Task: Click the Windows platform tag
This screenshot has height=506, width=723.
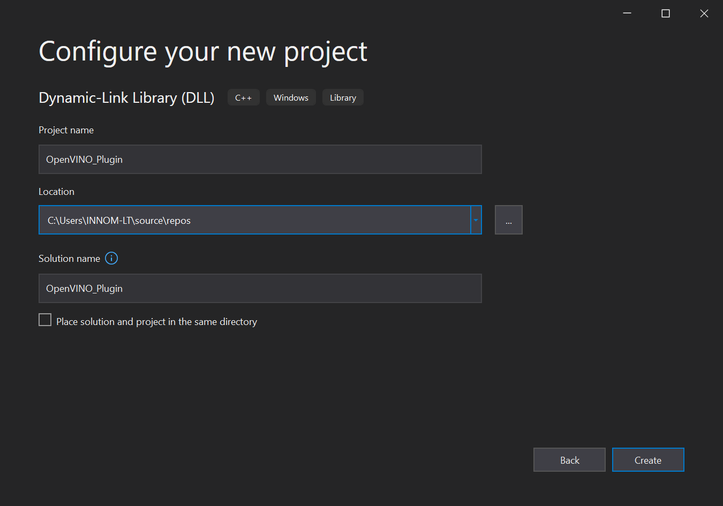Action: (291, 98)
